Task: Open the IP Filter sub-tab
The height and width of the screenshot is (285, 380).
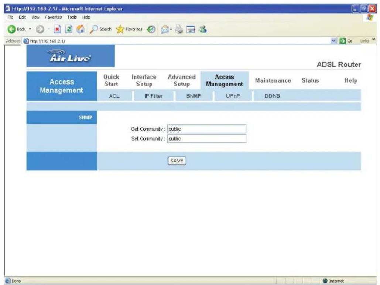Action: click(x=153, y=96)
